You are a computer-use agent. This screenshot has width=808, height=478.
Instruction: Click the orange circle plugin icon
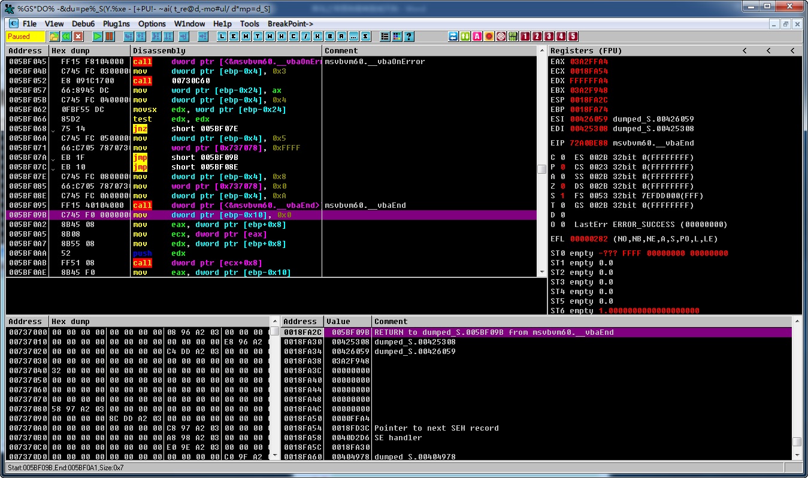[x=489, y=37]
